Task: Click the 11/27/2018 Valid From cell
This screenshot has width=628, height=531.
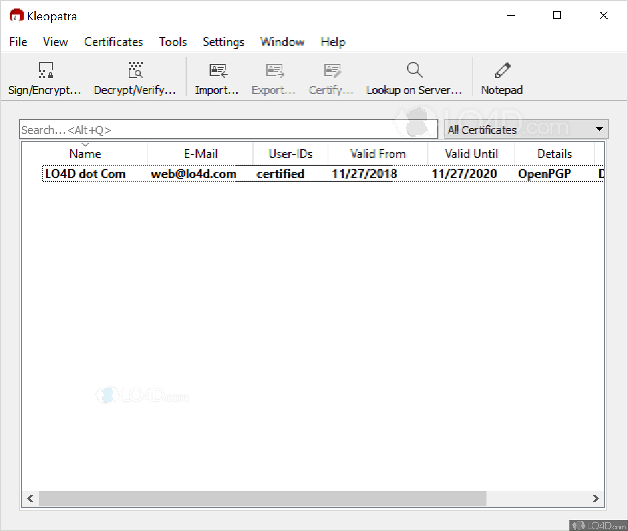Action: pyautogui.click(x=365, y=174)
